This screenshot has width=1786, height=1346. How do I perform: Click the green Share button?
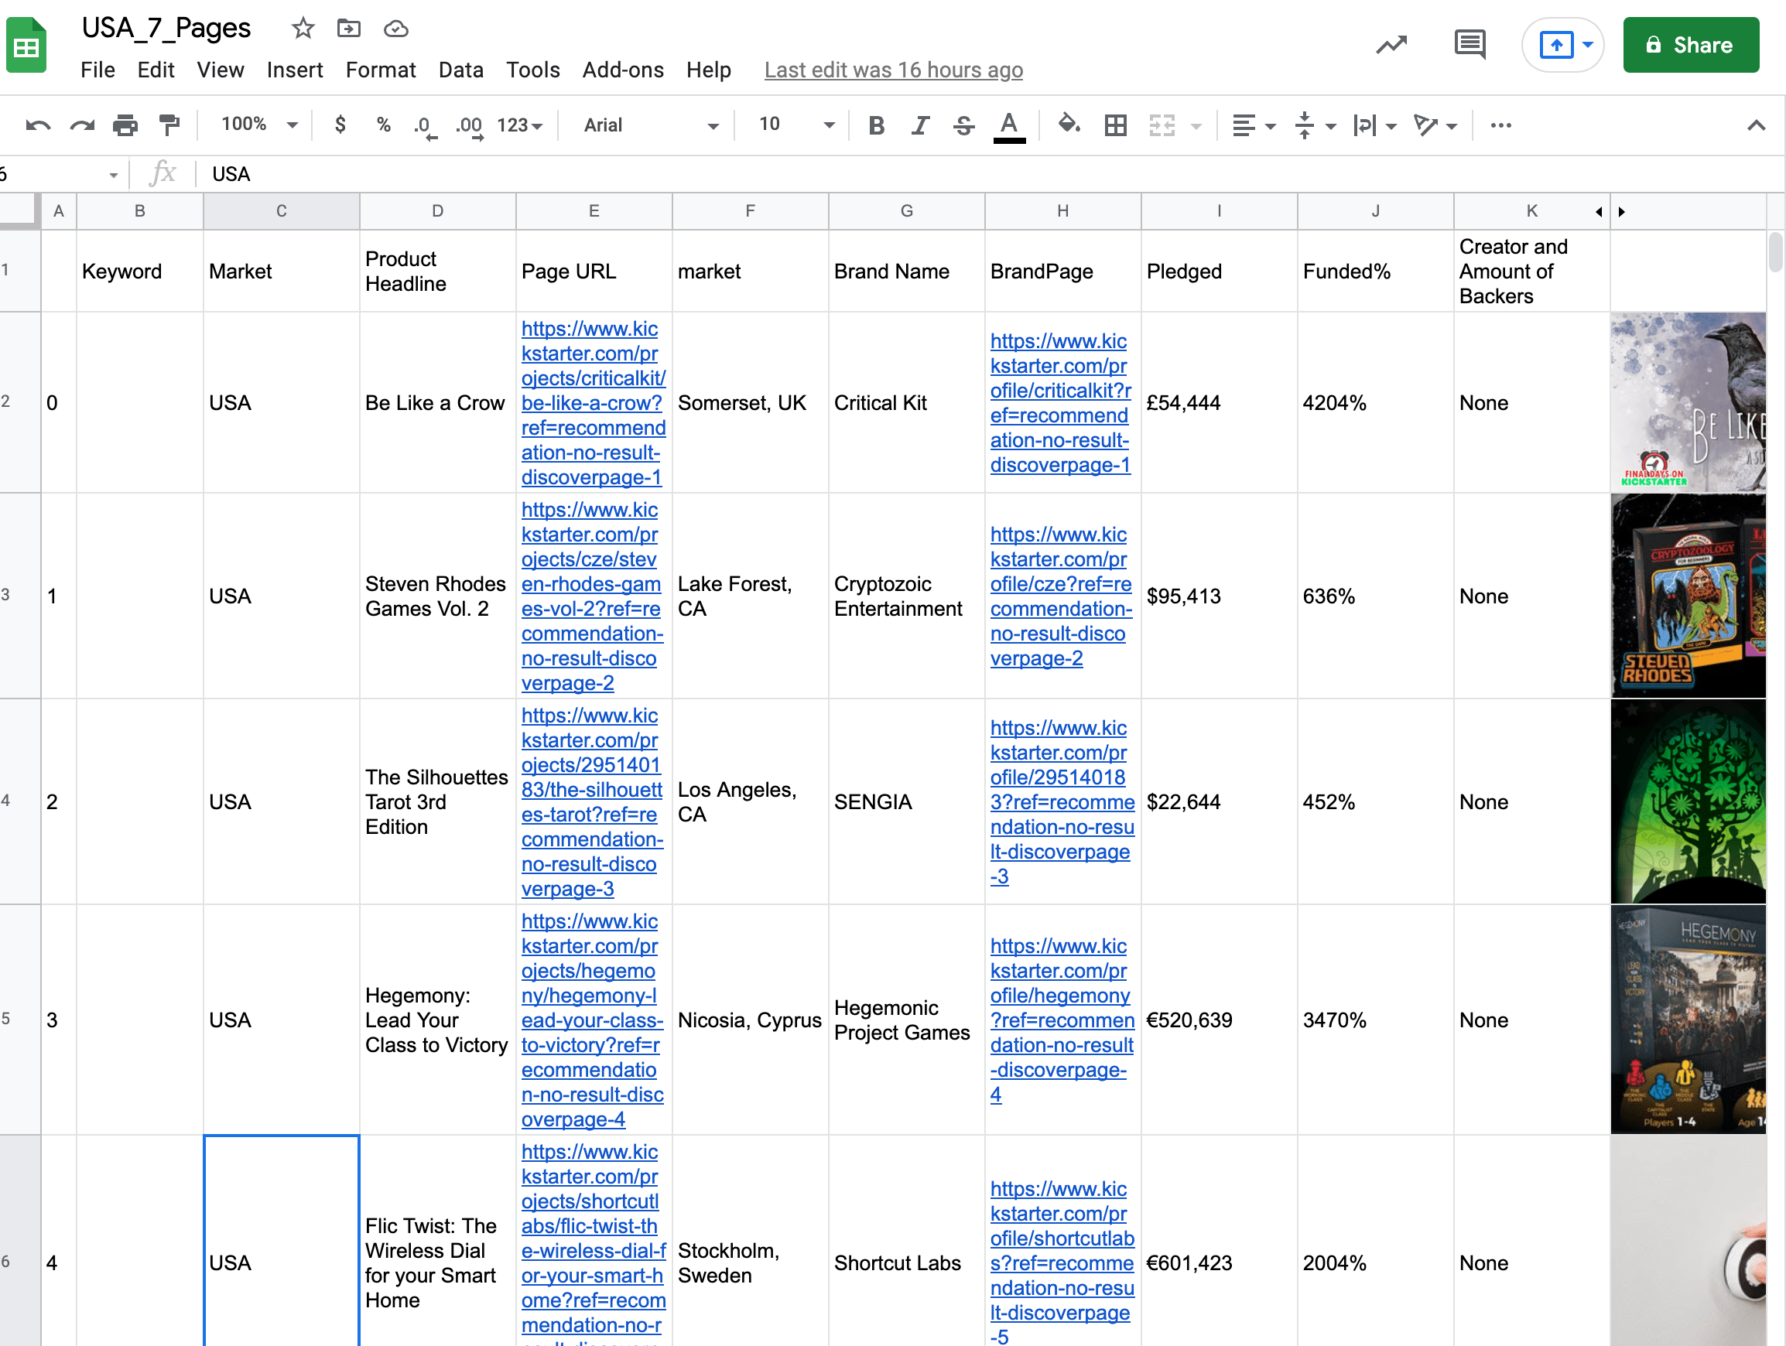(1691, 45)
